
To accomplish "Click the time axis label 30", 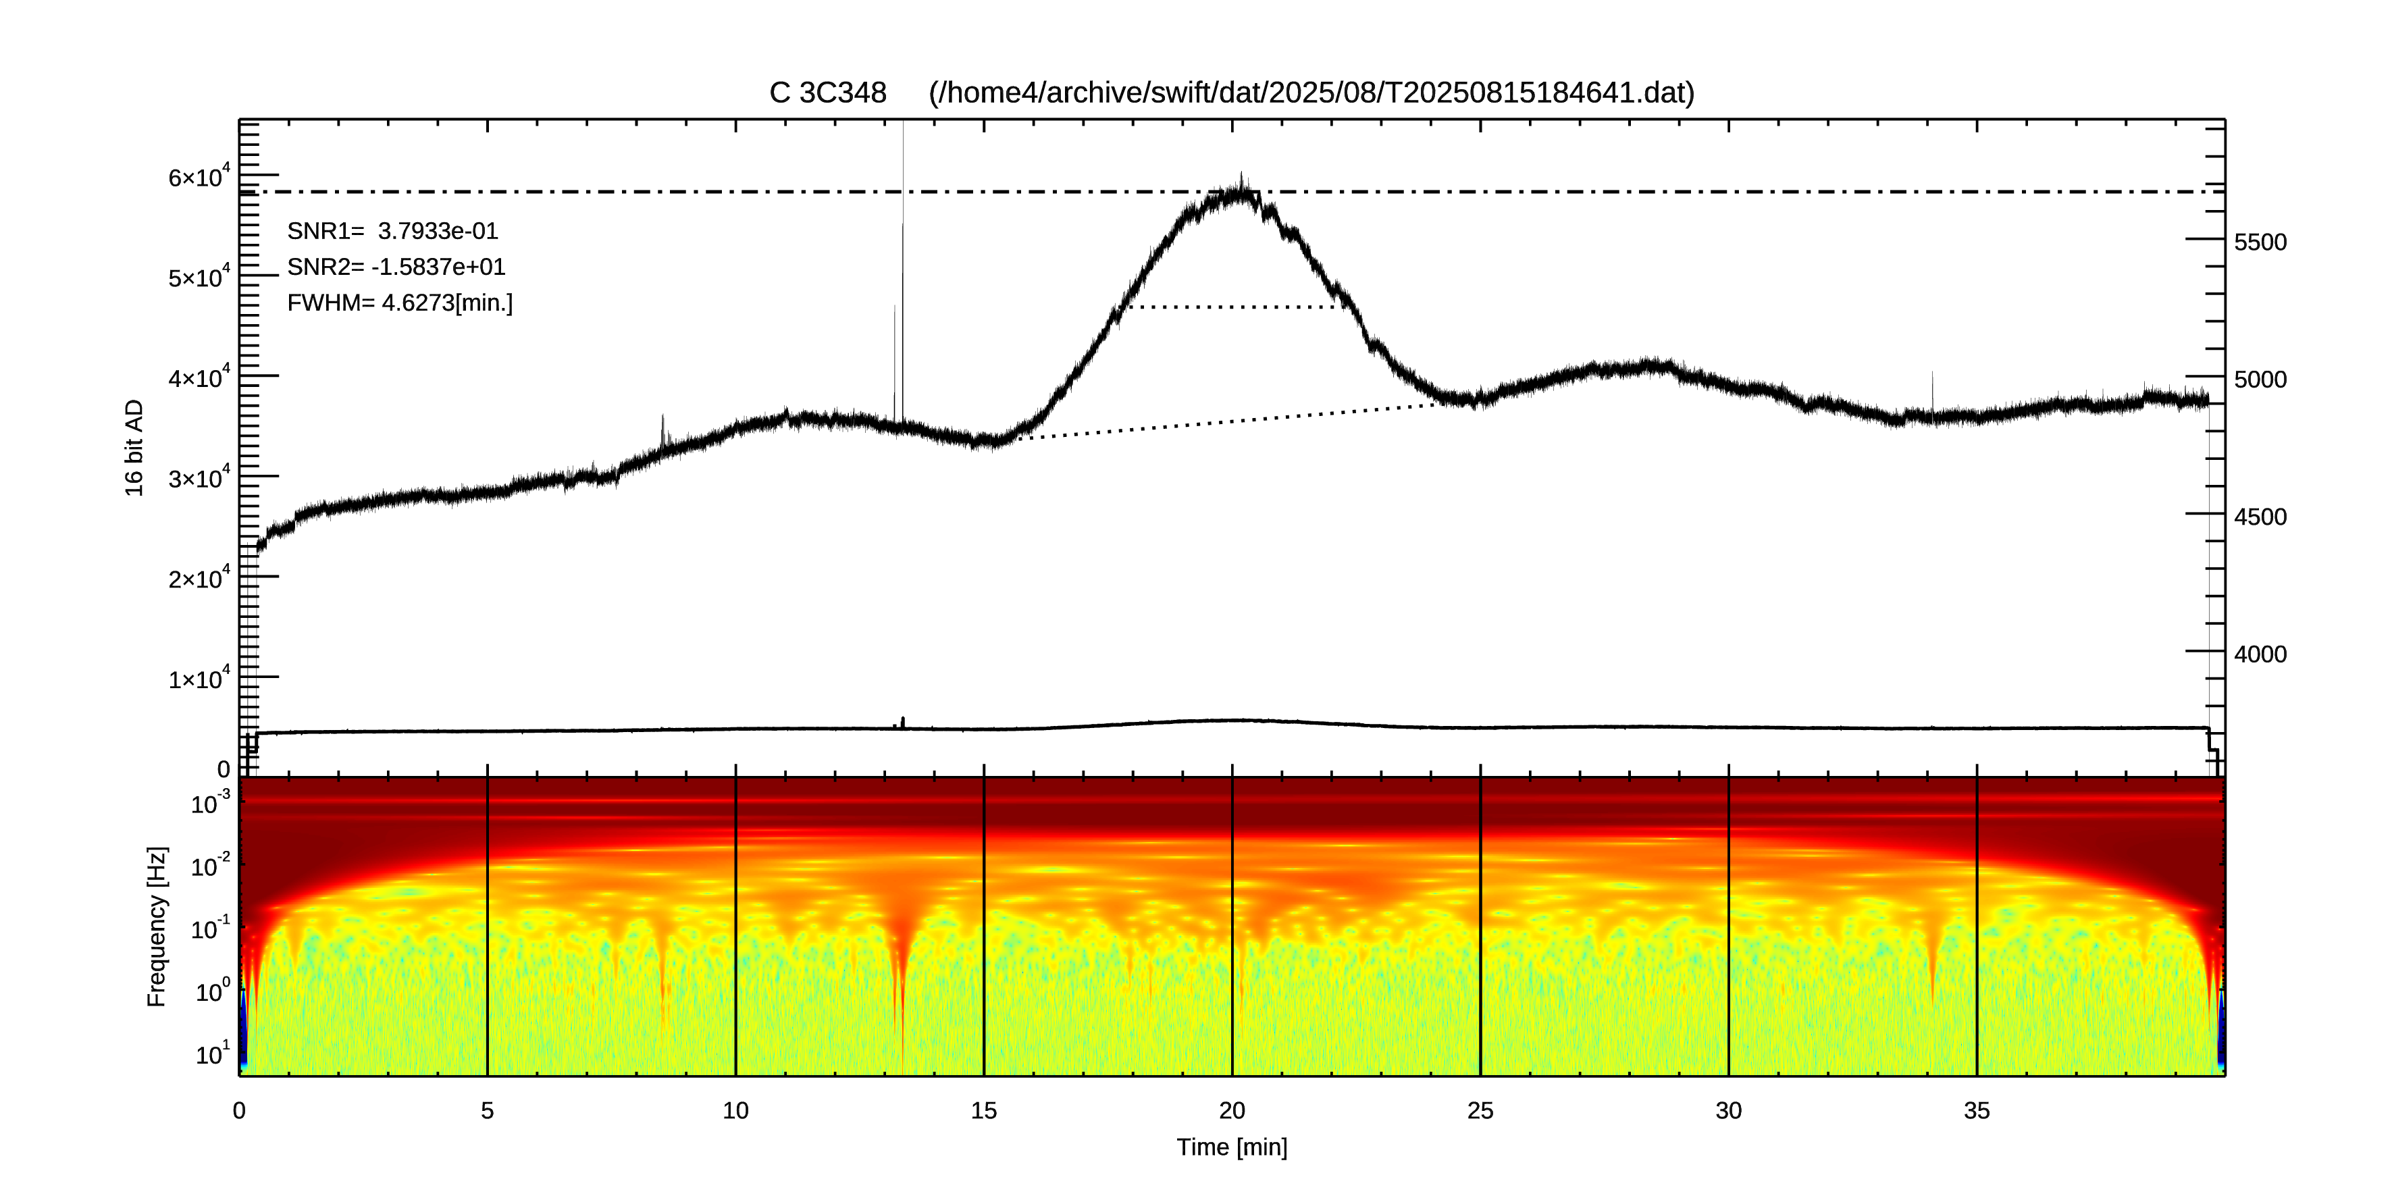I will 1728,1110.
